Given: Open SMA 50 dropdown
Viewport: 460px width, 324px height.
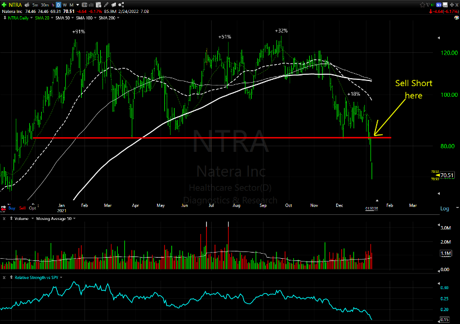Looking at the screenshot, I should click(73, 18).
